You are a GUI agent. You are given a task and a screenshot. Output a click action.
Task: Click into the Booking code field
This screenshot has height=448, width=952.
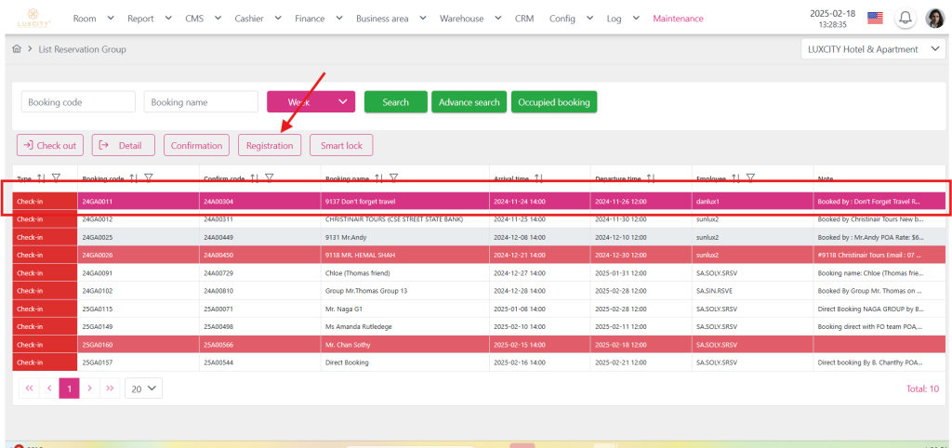78,102
